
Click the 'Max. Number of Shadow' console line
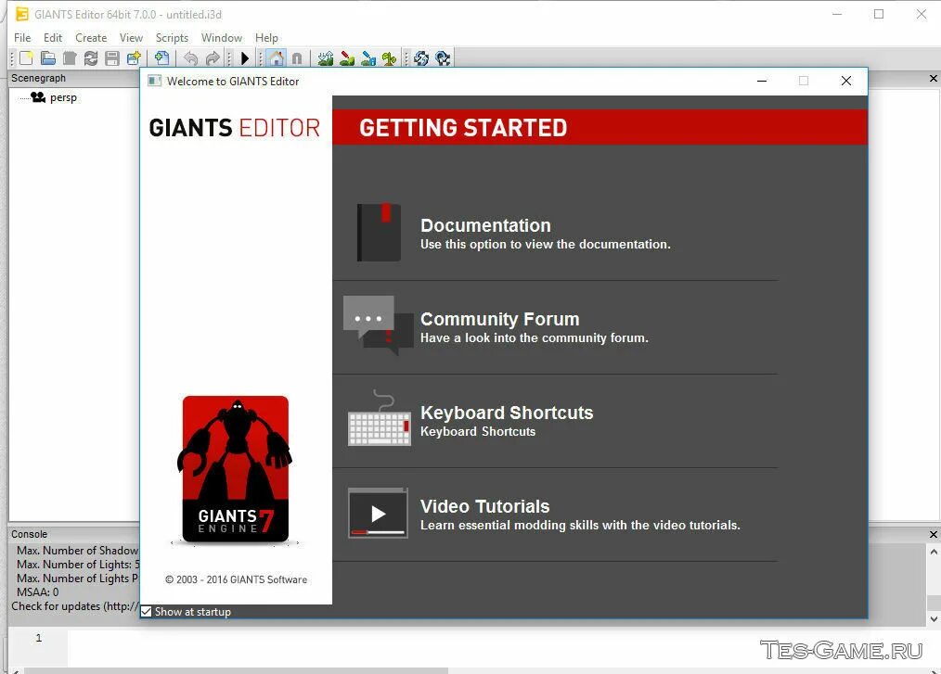77,551
